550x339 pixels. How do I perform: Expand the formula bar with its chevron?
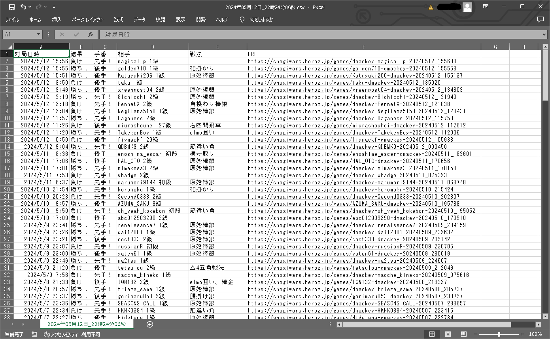tap(544, 34)
